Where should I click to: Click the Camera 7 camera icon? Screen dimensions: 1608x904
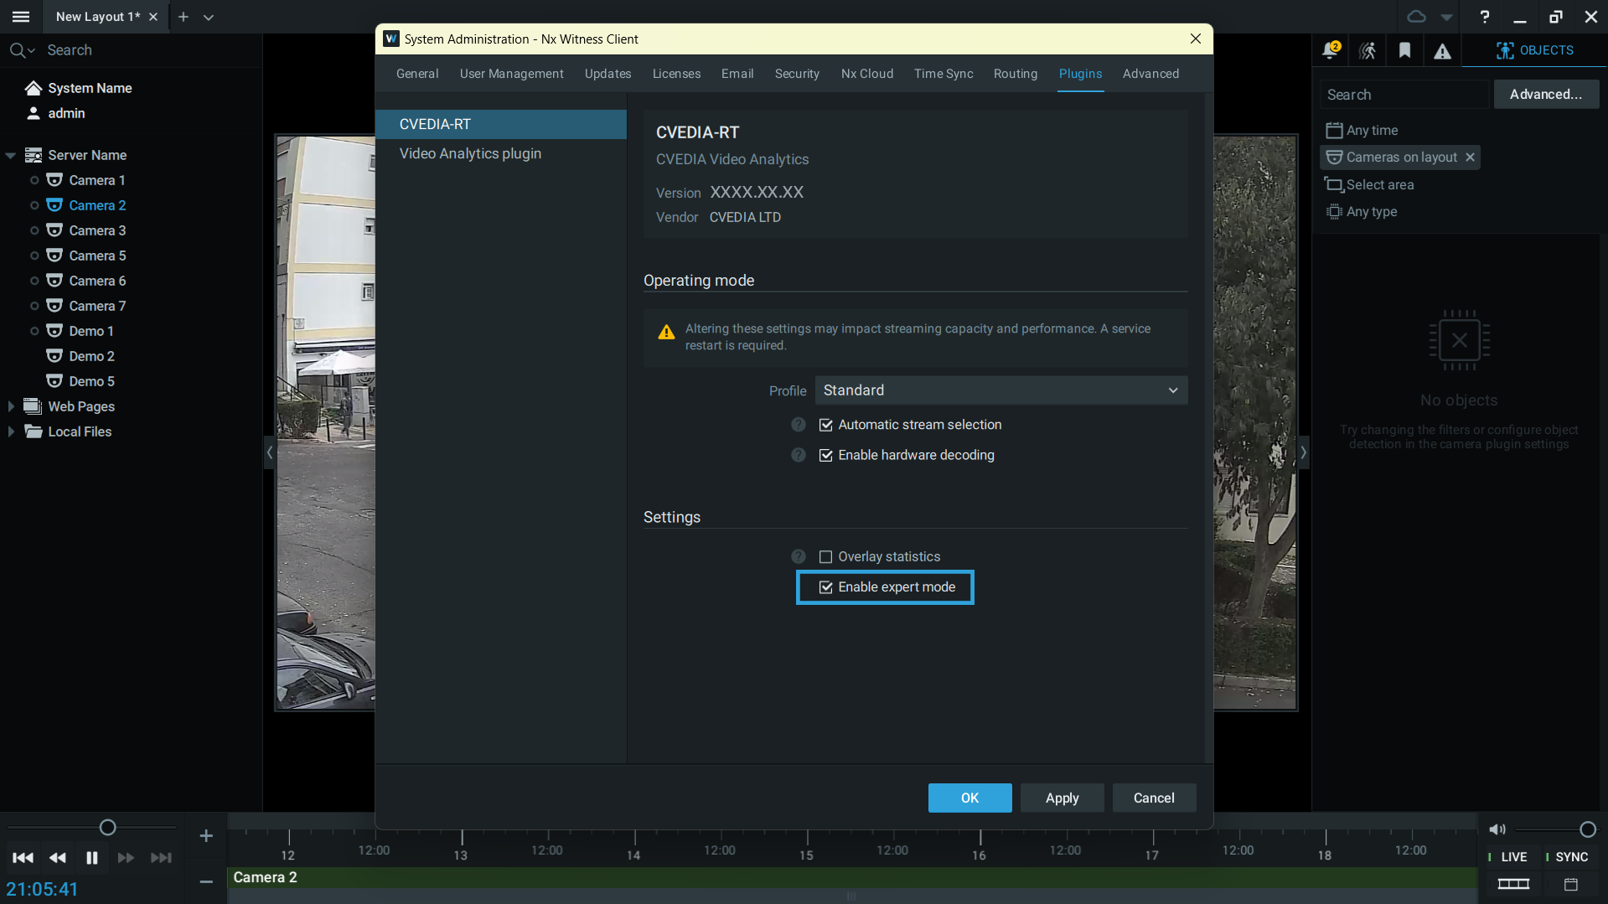pyautogui.click(x=54, y=306)
